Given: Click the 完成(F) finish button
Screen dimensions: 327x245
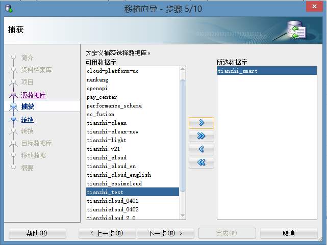Looking at the screenshot, I should (x=227, y=233).
